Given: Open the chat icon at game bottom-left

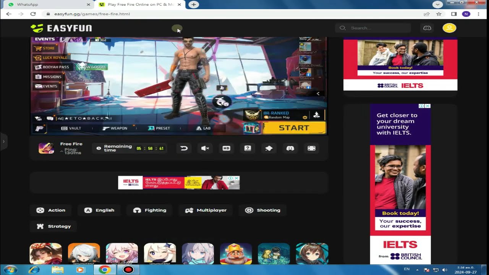Looking at the screenshot, I should point(50,118).
